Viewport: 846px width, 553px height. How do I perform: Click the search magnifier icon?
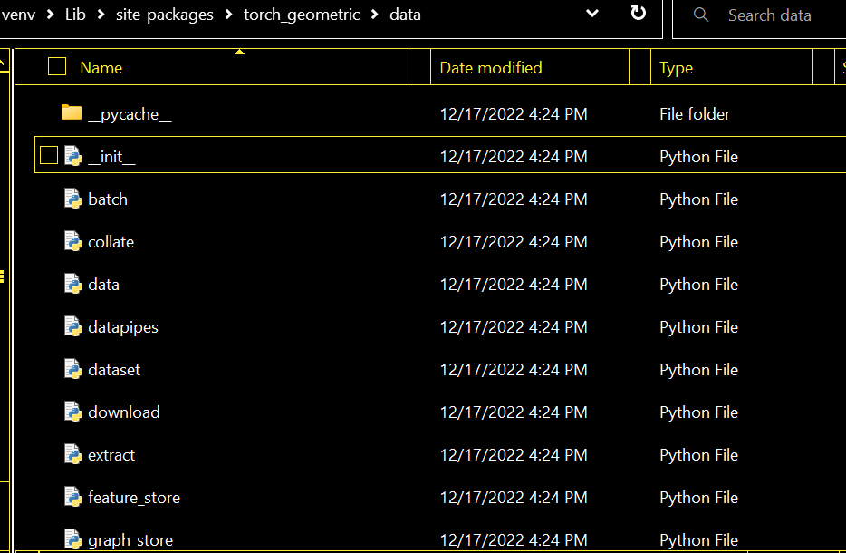tap(701, 15)
